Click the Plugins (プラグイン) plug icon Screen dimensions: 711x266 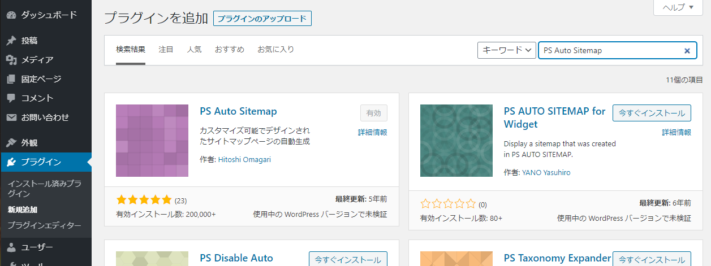tap(11, 162)
